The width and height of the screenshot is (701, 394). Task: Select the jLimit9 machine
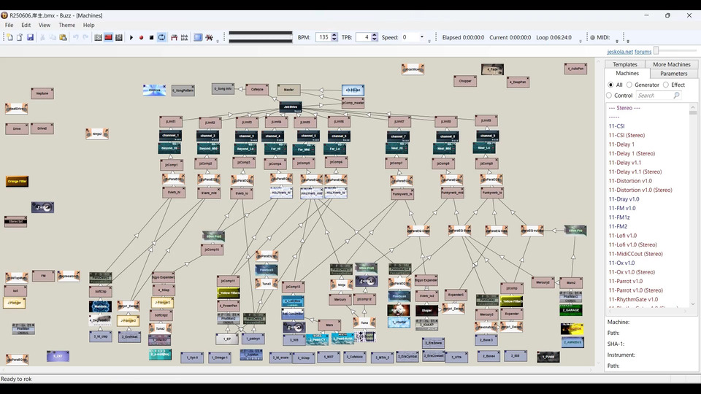[486, 120]
